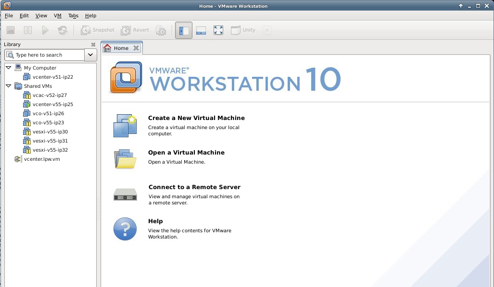Click the Connect to a Remote Server icon
The width and height of the screenshot is (494, 287).
point(126,194)
